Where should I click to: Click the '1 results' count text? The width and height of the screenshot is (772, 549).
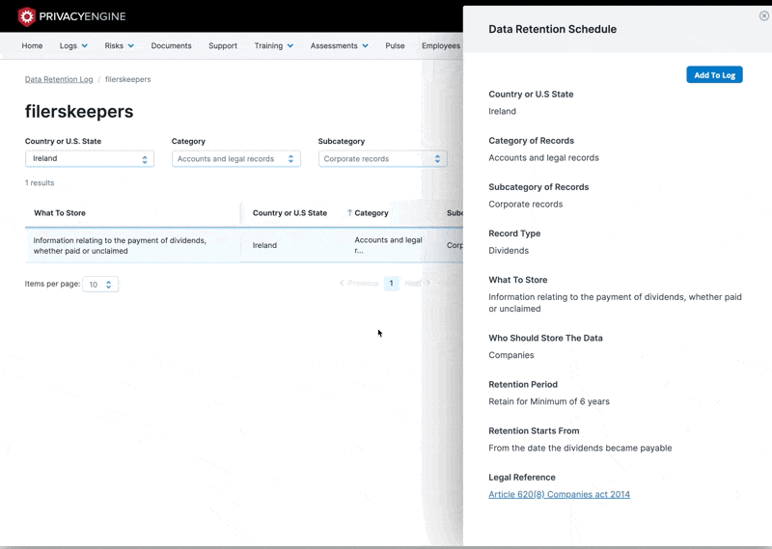tap(40, 182)
